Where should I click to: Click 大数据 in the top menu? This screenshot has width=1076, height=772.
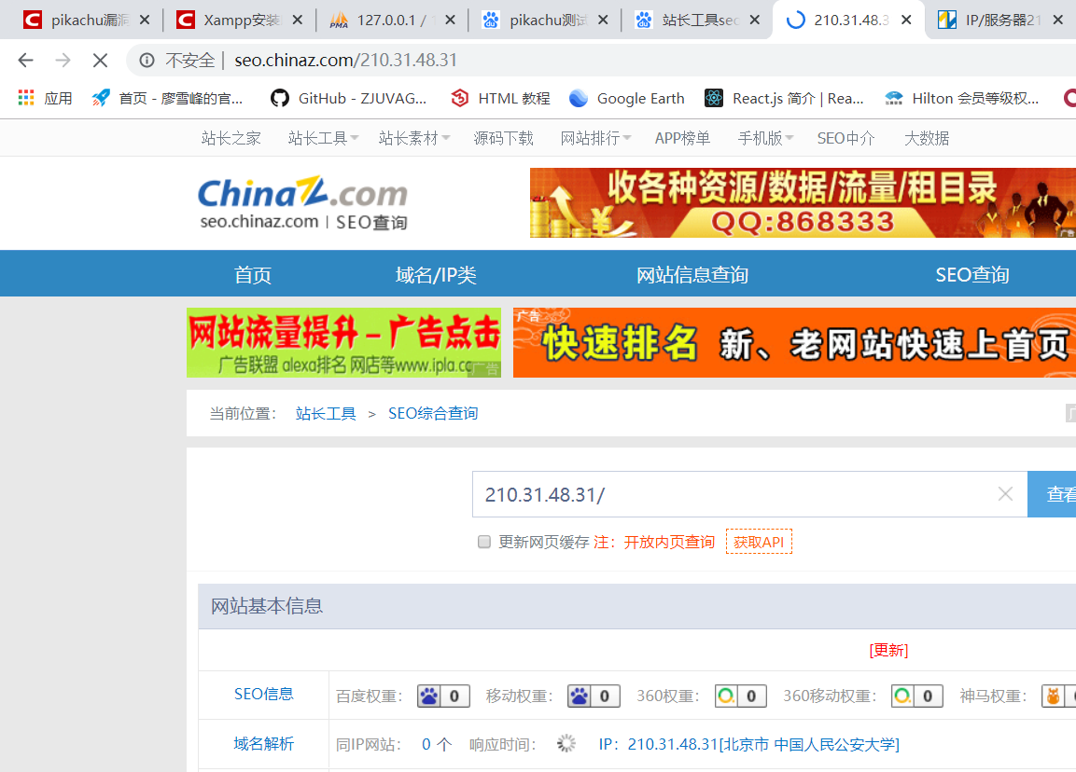click(x=927, y=139)
